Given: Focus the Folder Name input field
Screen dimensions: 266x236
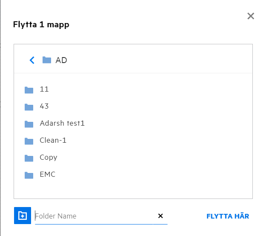Looking at the screenshot, I should [94, 216].
